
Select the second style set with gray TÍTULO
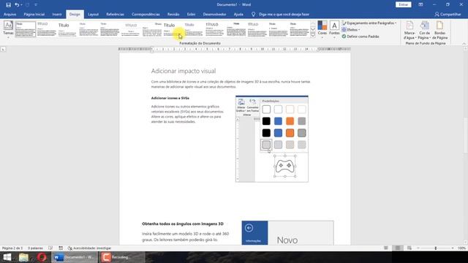[x=47, y=29]
